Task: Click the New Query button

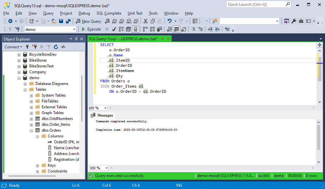Action: coord(88,21)
